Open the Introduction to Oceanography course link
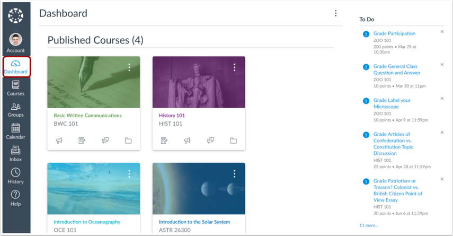The width and height of the screenshot is (453, 236). pos(87,222)
